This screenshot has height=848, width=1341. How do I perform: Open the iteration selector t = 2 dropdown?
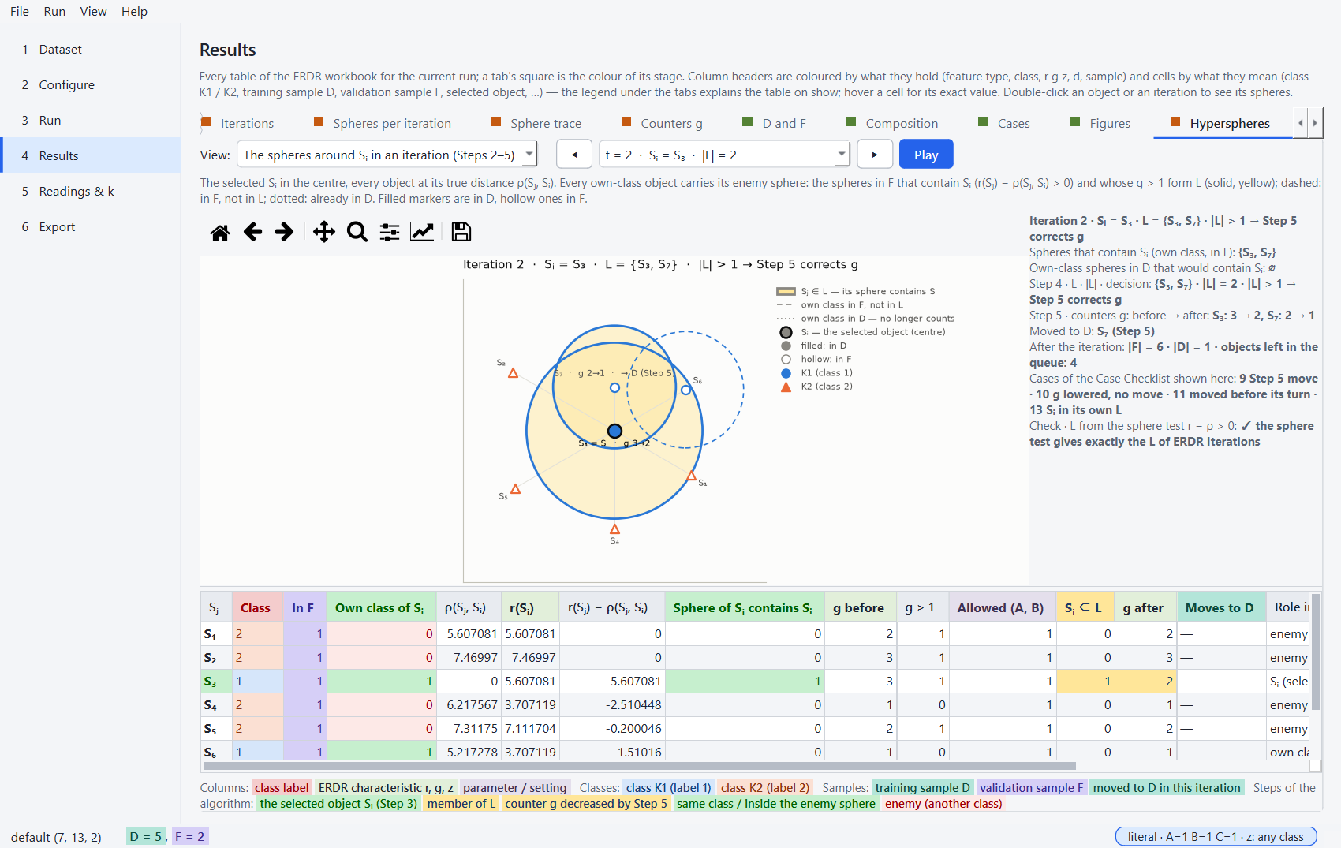coord(724,155)
